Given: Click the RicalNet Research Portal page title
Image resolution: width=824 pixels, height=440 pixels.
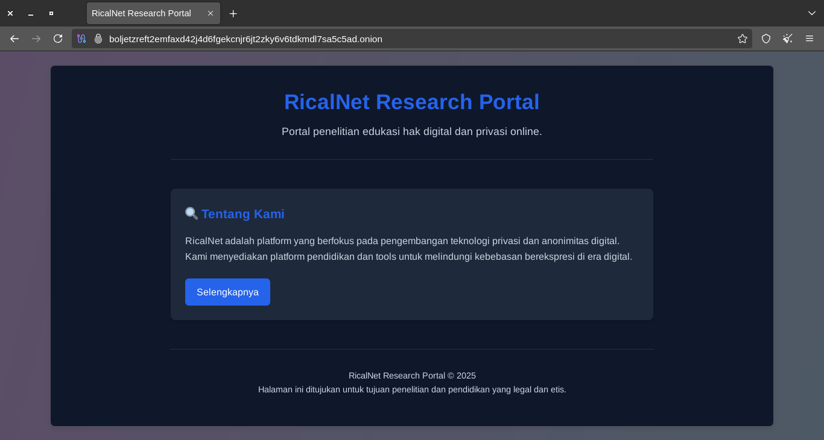Looking at the screenshot, I should [411, 102].
